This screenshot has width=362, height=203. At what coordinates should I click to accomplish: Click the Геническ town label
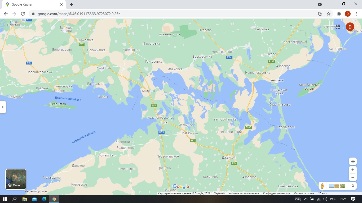click(276, 80)
